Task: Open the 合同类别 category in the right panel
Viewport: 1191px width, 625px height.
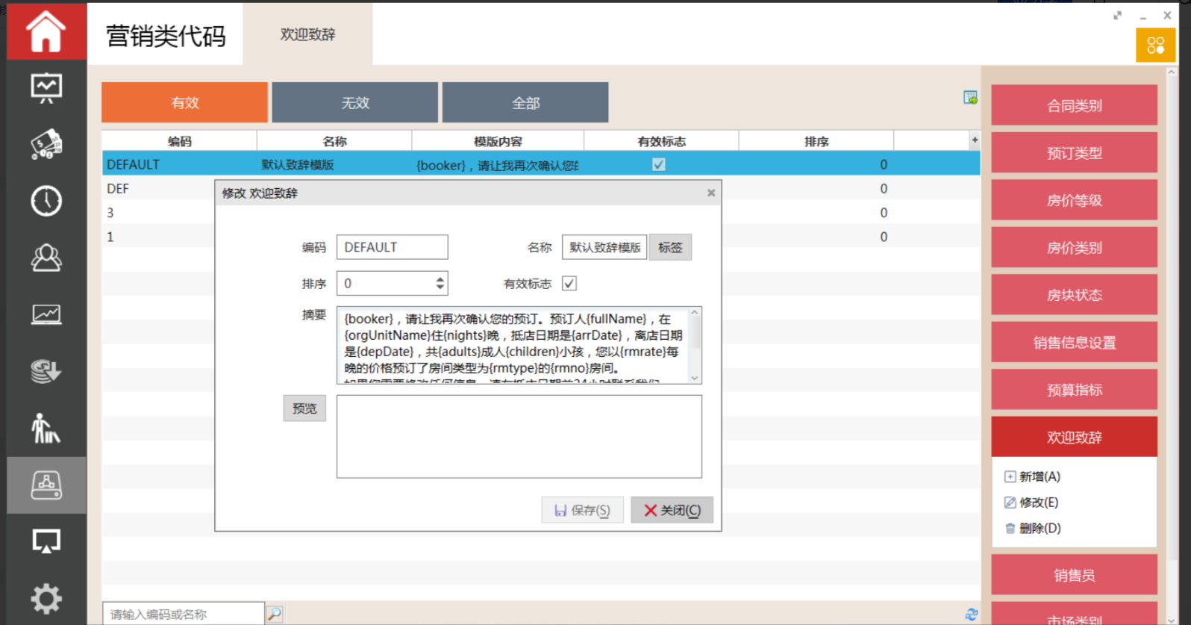Action: pos(1073,105)
